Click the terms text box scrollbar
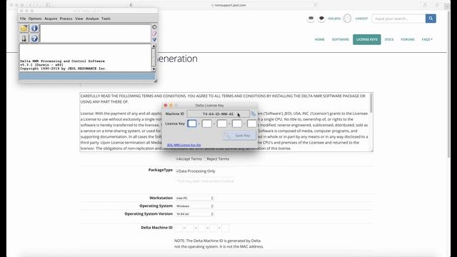 (371, 103)
